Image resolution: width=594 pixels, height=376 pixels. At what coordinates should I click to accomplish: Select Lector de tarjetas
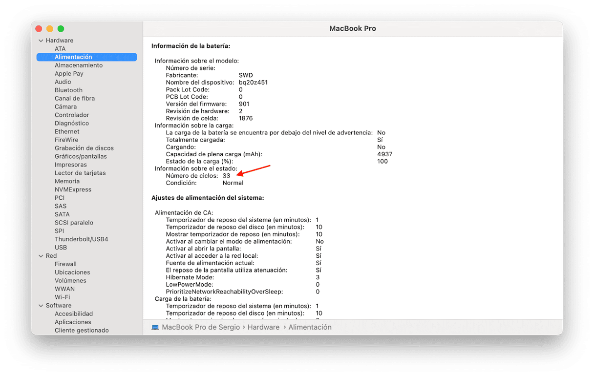(80, 173)
